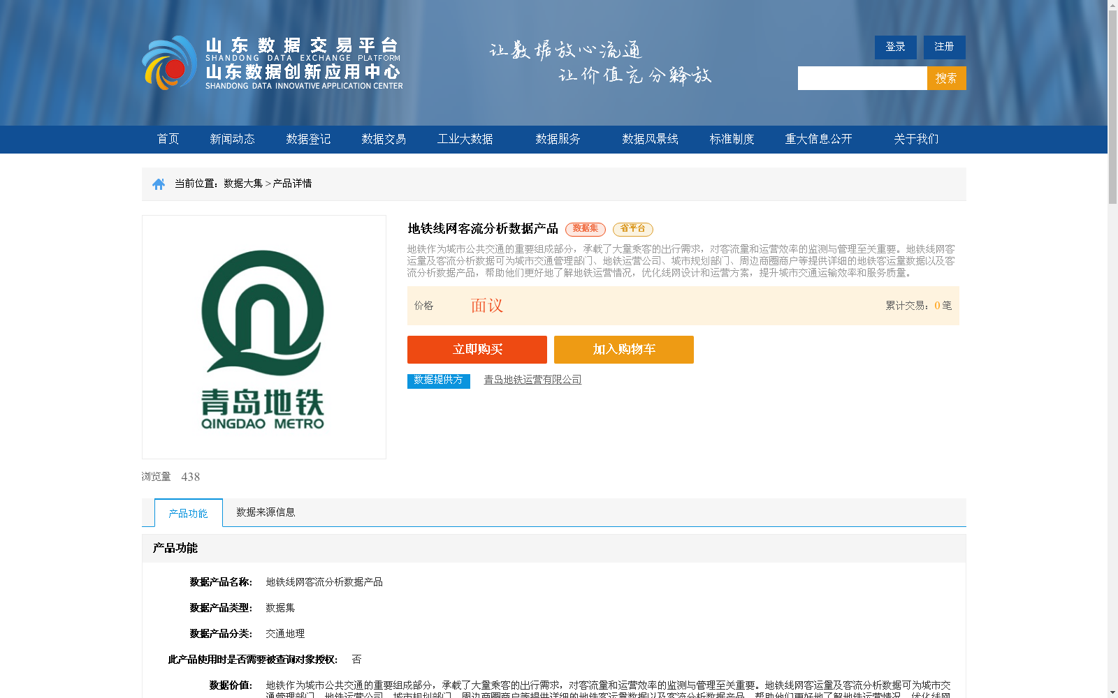1118x698 pixels.
Task: Select 数据风景线 in the nav bar
Action: click(650, 139)
